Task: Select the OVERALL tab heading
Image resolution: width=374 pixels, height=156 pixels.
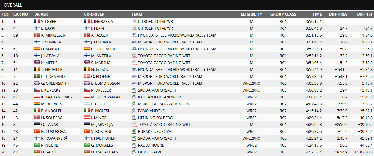Action: 13,5
